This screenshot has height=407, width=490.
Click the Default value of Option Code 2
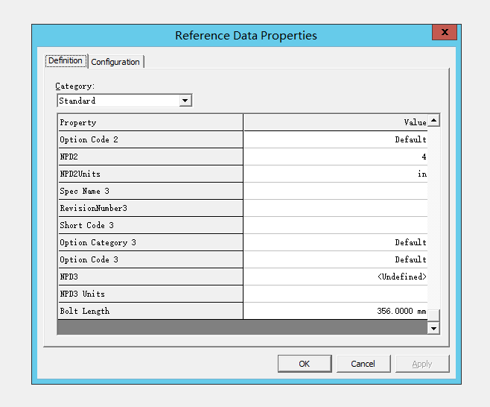(x=335, y=139)
